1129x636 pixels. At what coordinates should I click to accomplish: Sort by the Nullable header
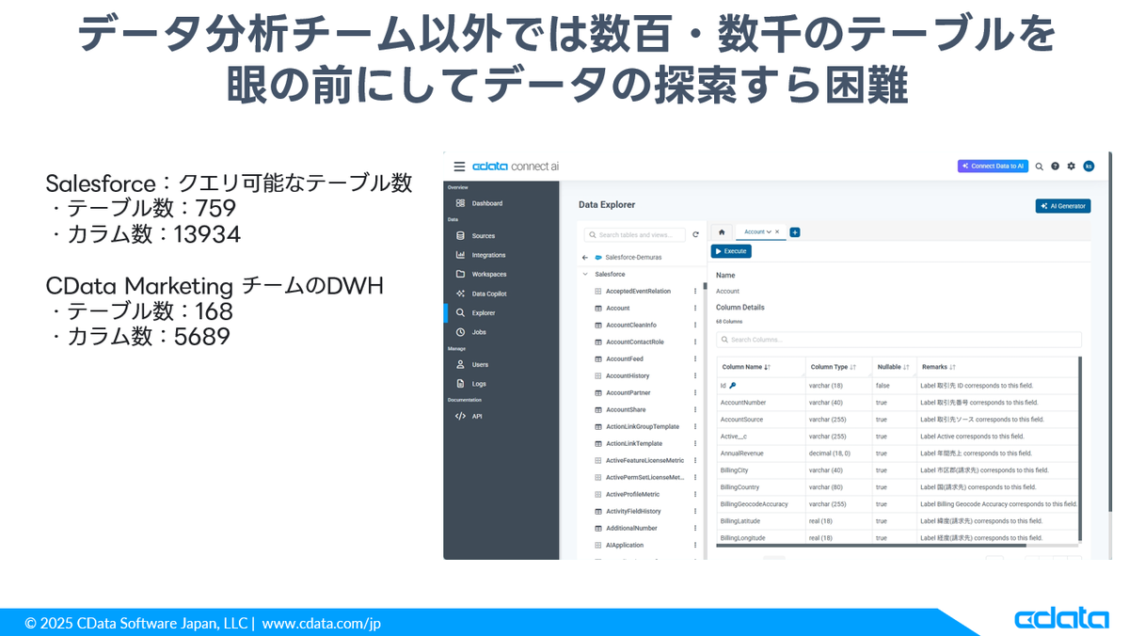click(x=893, y=367)
